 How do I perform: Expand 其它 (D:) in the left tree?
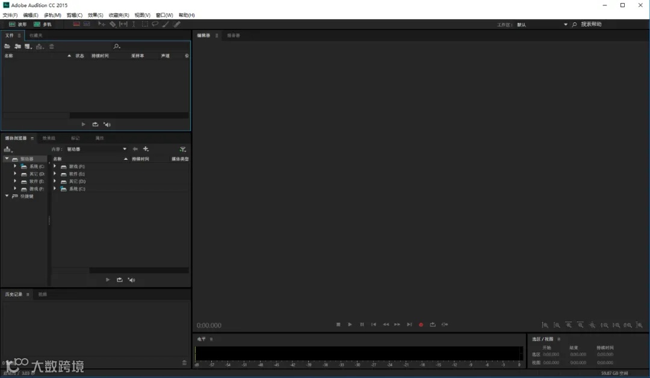coord(15,174)
